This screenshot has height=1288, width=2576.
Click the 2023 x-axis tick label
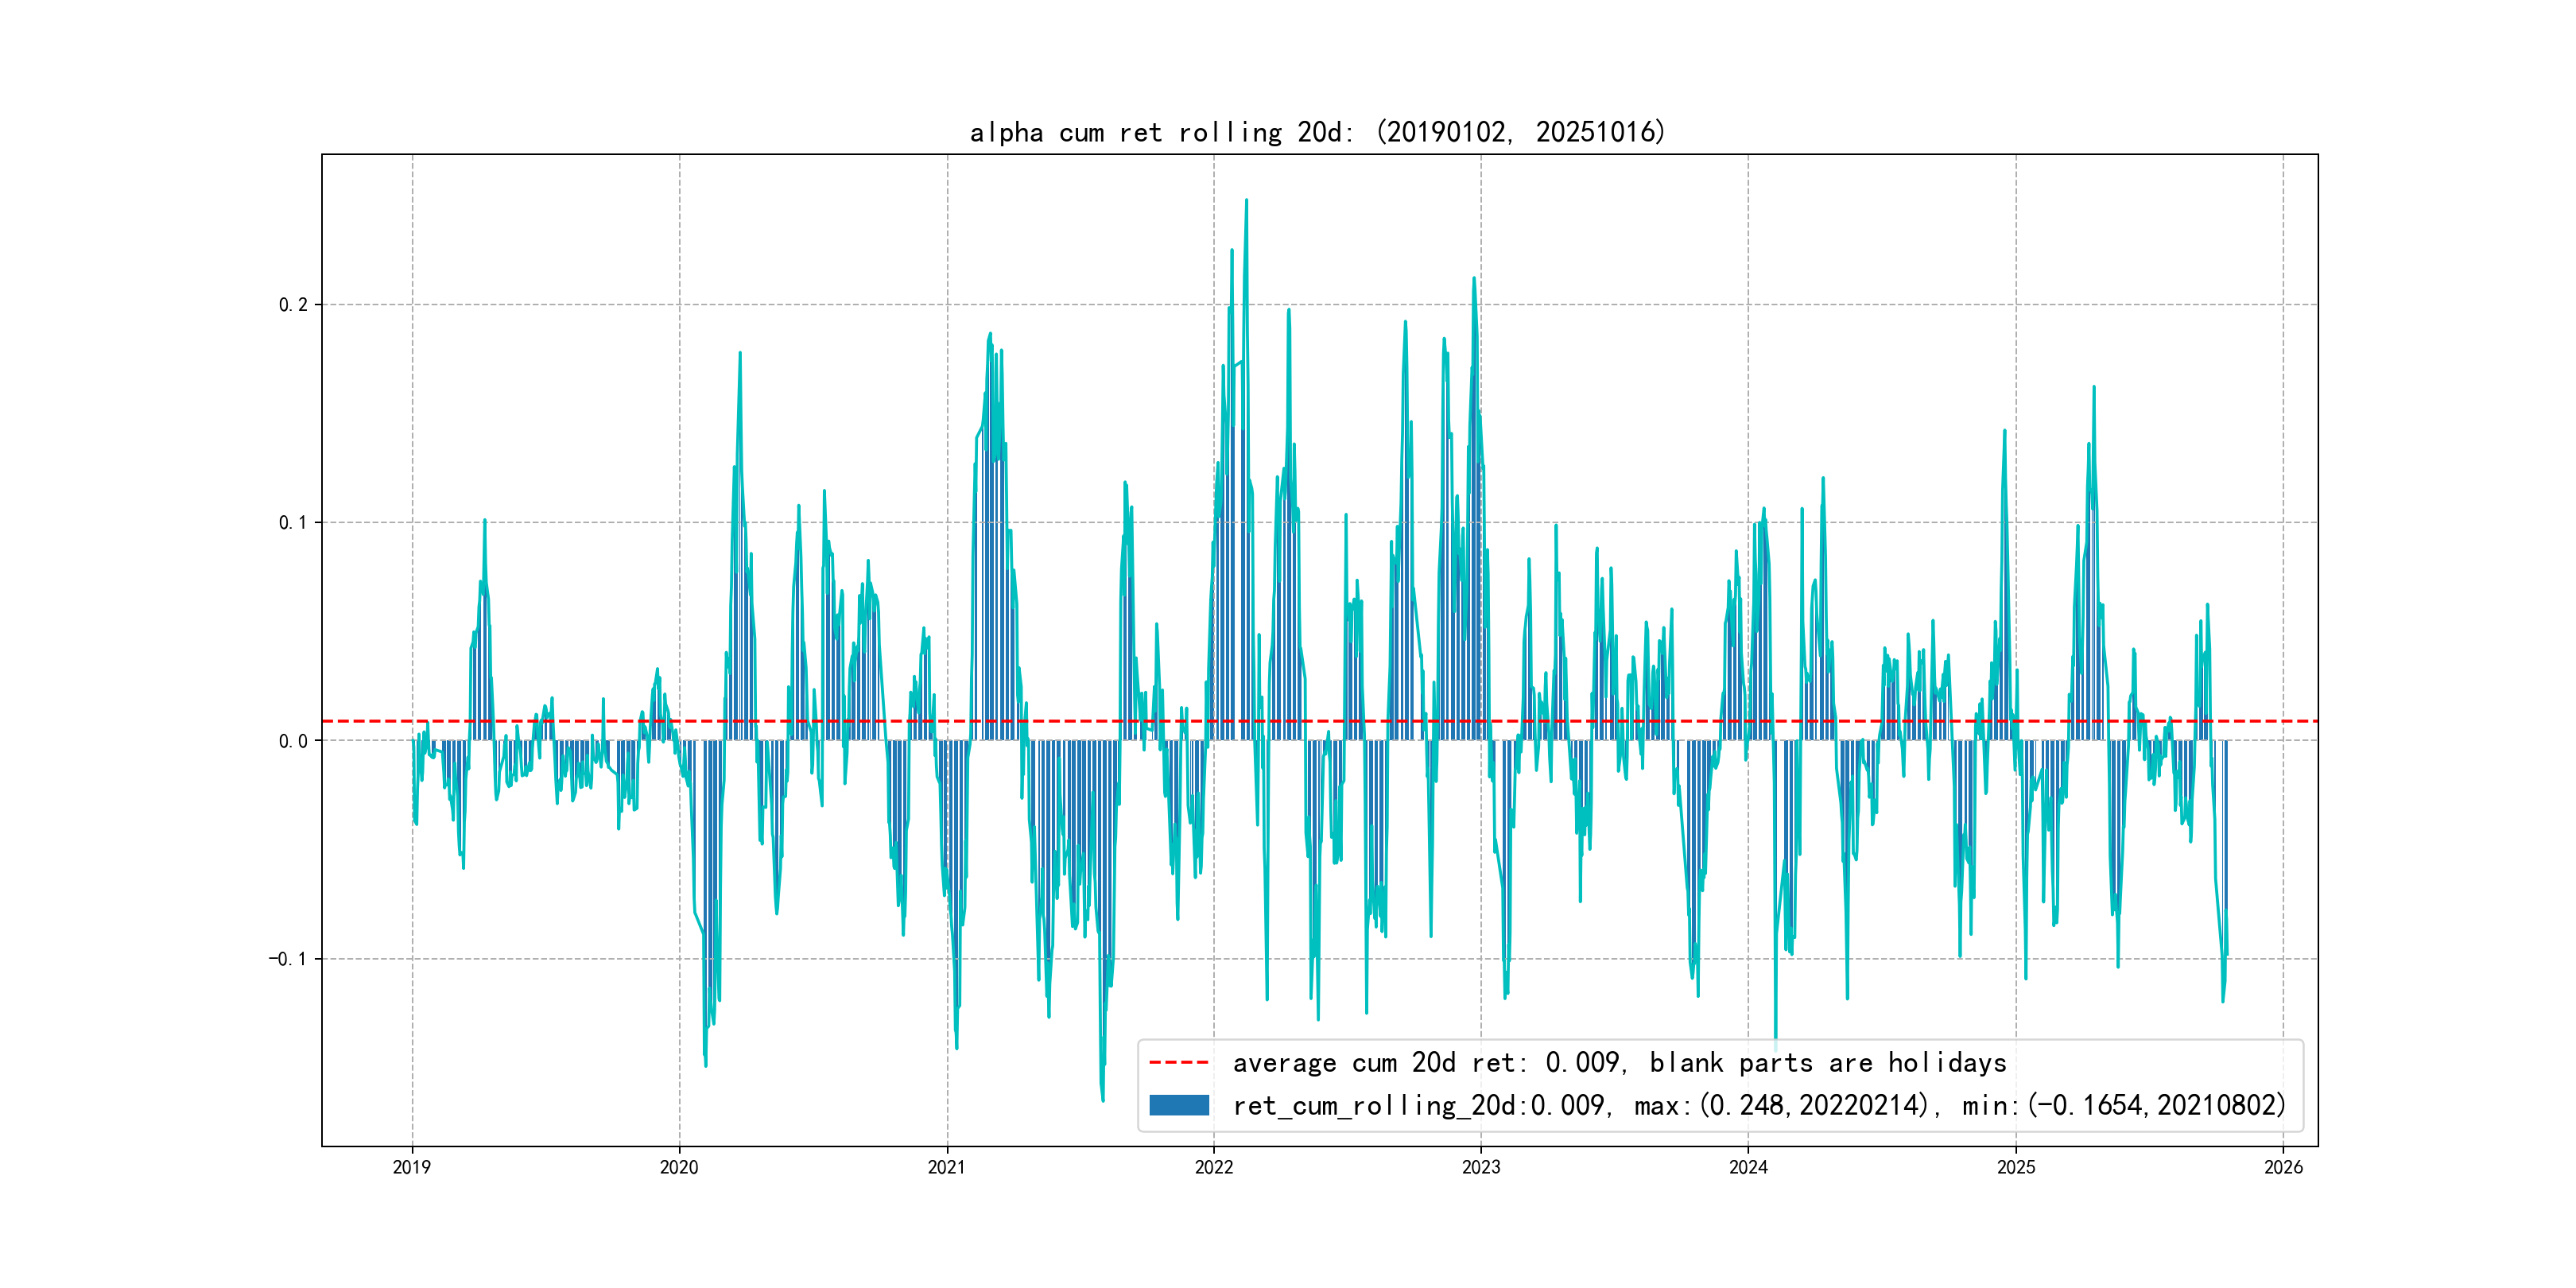(1481, 1167)
